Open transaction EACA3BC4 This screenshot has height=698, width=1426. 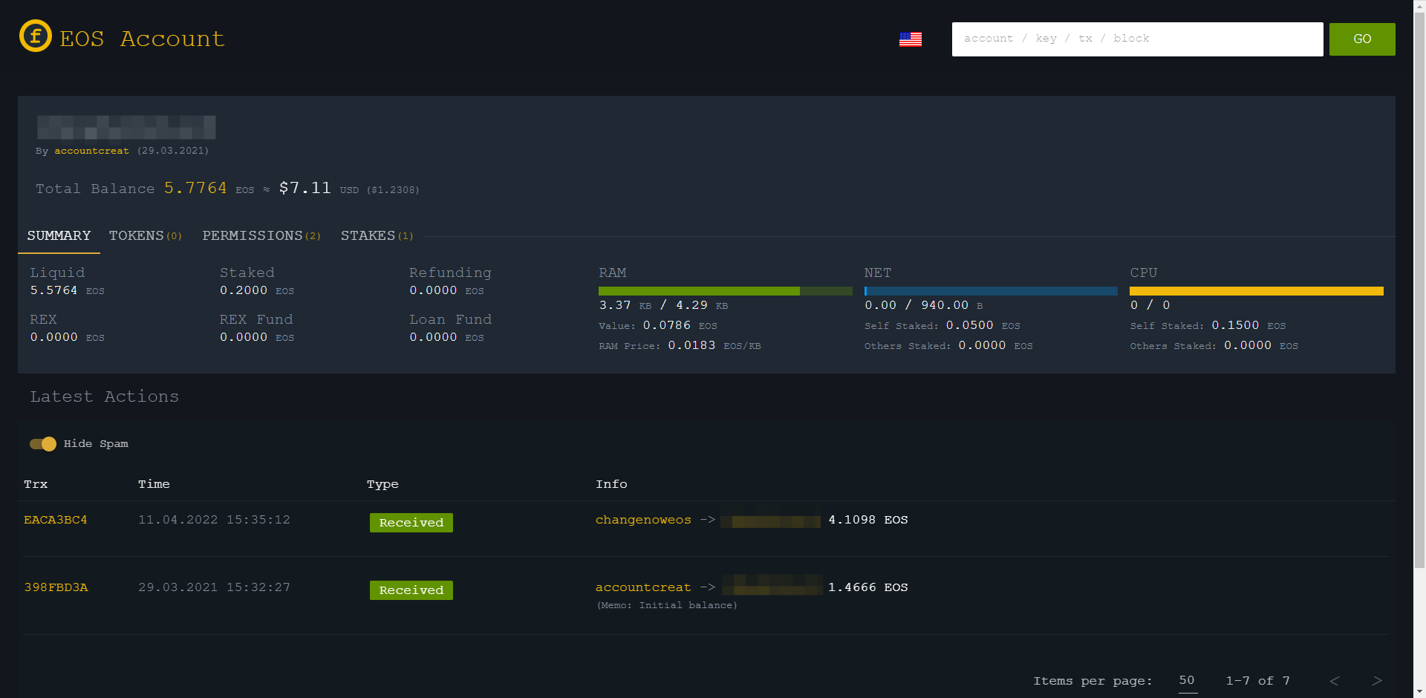(56, 520)
